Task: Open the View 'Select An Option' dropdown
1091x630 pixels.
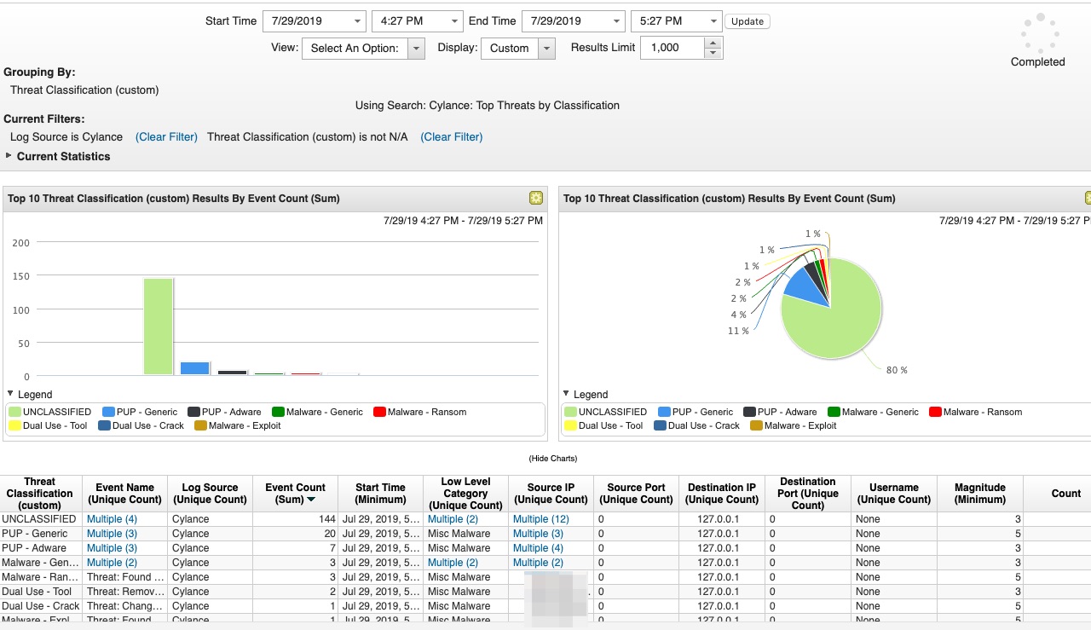Action: (x=417, y=48)
